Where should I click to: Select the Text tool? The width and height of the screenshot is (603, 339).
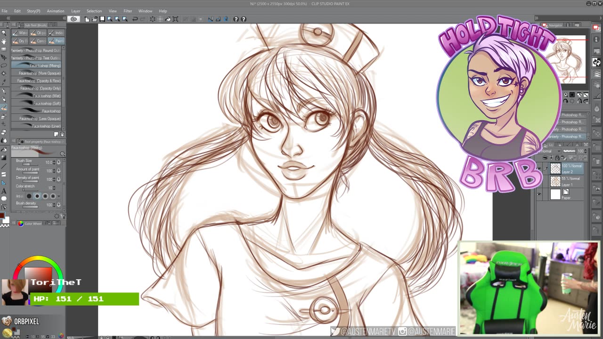pos(4,190)
